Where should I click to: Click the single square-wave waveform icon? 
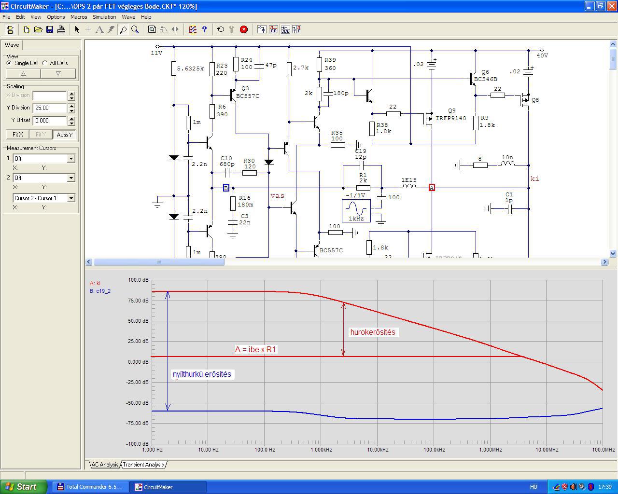tap(273, 29)
